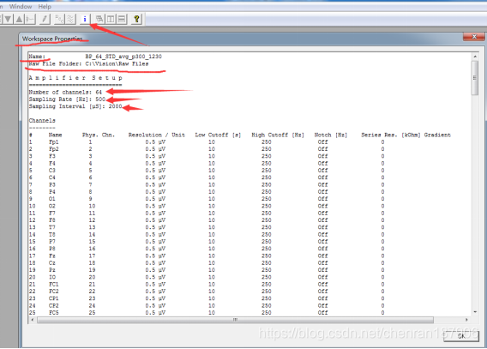Click the 'Low Cutoff [s]' column header

pyautogui.click(x=218, y=135)
